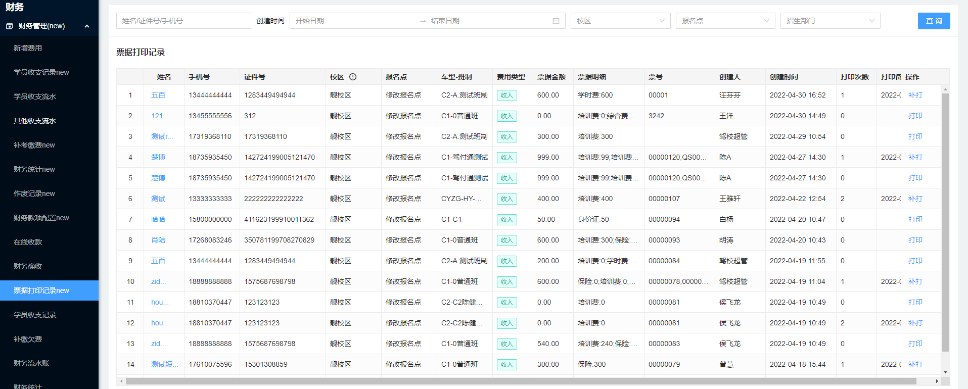
Task: Click the table scroll up arrow
Action: (945, 89)
